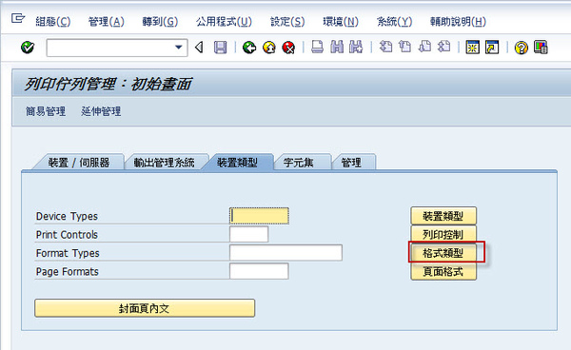This screenshot has height=350, width=571.
Task: Click the 延伸管理 button
Action: point(101,111)
